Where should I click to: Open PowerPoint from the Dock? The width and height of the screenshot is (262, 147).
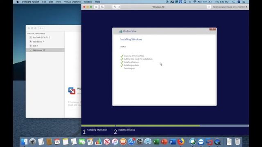[164, 142]
